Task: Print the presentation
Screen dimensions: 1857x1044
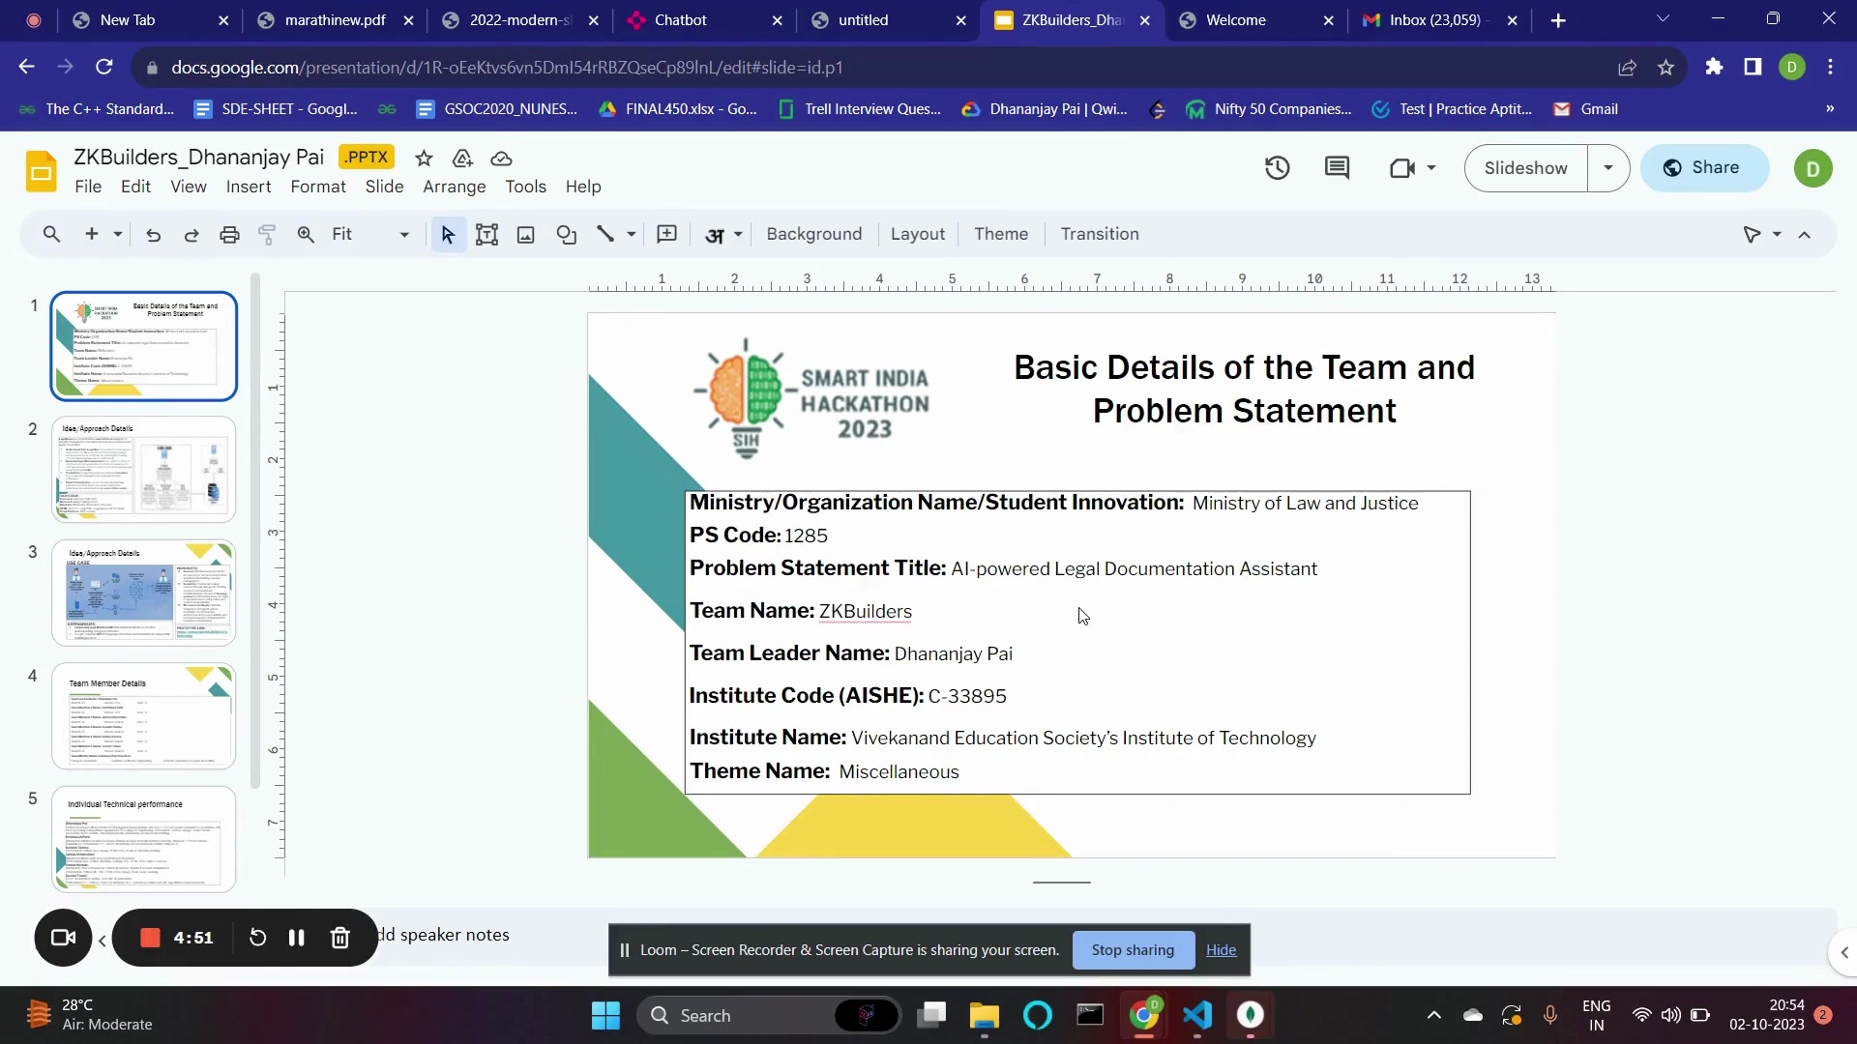Action: click(229, 234)
